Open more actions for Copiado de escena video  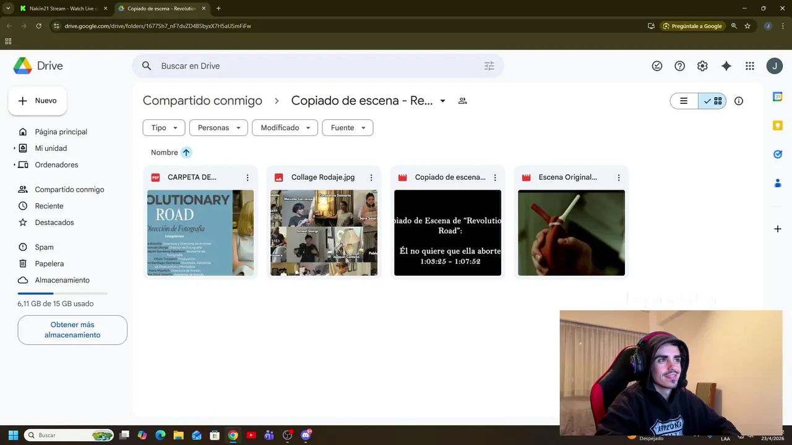coord(495,177)
